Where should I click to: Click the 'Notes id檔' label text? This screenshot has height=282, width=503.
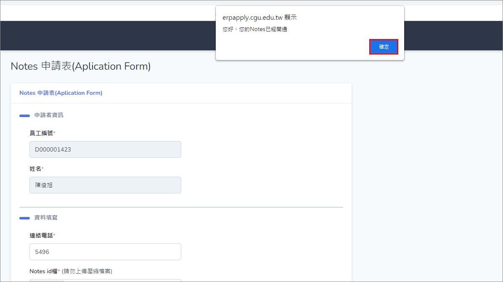(43, 271)
